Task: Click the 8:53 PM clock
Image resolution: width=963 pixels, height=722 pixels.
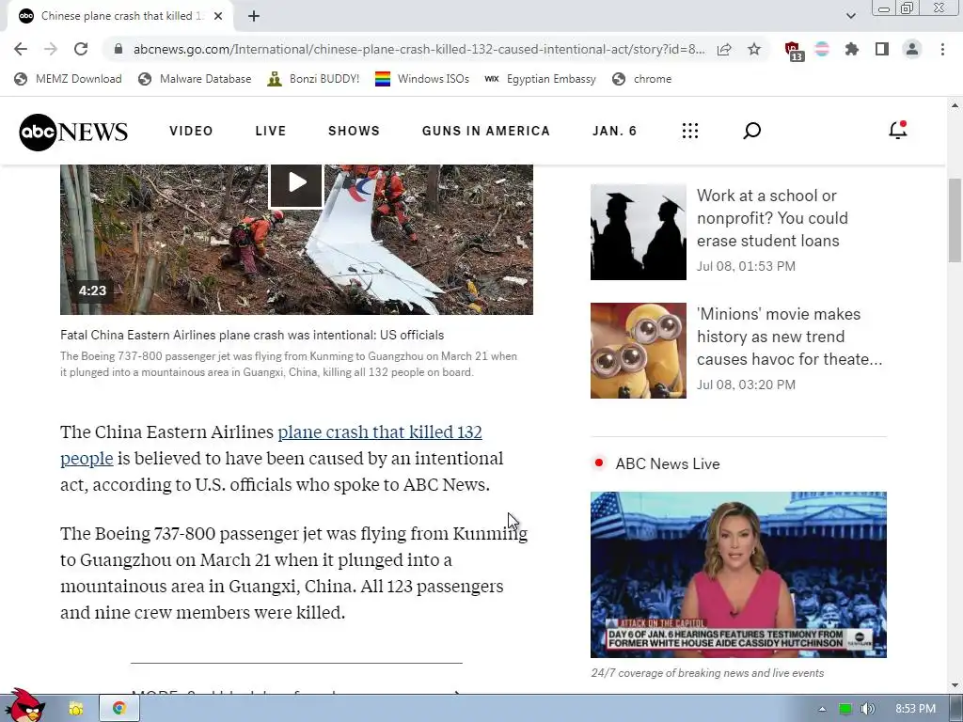Action: tap(915, 709)
